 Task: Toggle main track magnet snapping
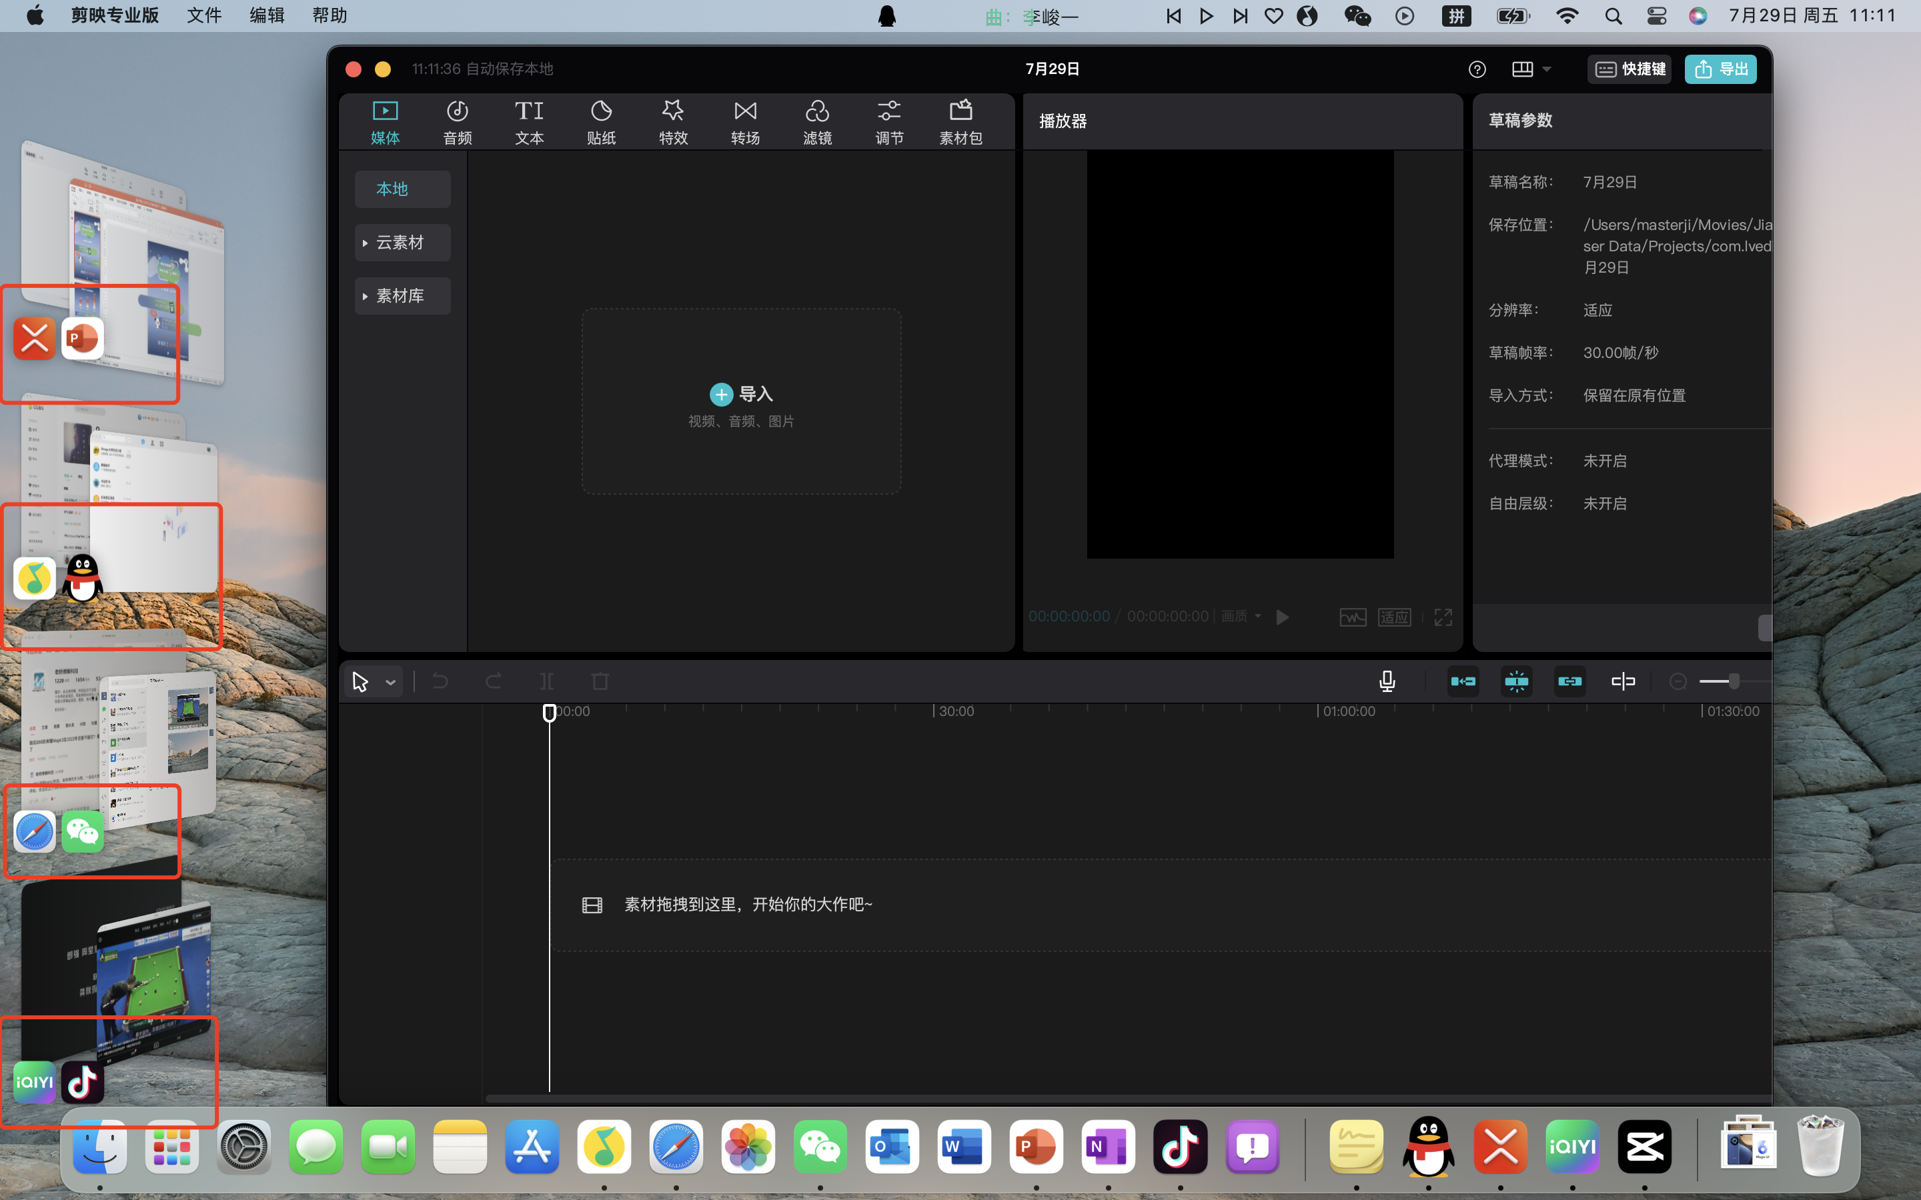(1463, 681)
